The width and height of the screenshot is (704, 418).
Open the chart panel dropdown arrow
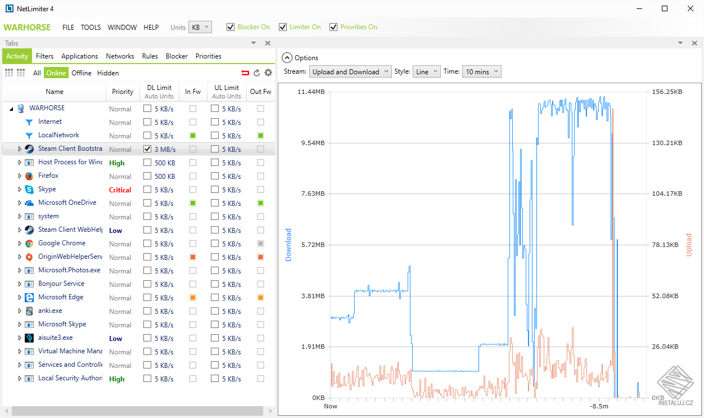680,43
